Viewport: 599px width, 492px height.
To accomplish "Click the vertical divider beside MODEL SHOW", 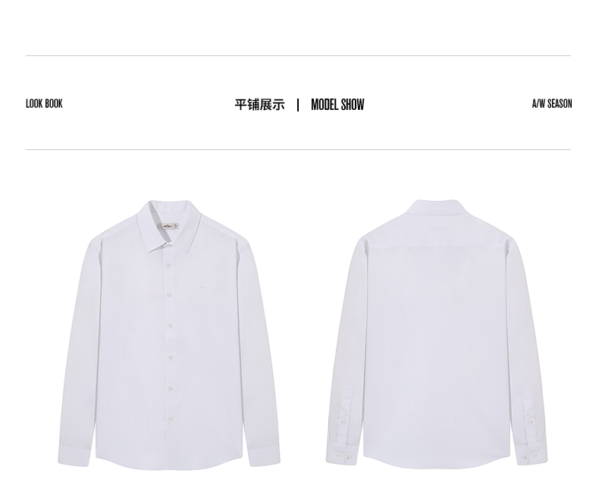I will coord(298,105).
